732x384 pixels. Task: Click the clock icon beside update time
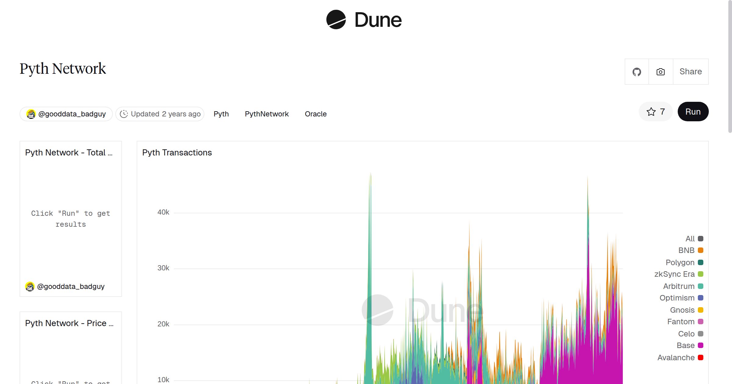pos(124,114)
